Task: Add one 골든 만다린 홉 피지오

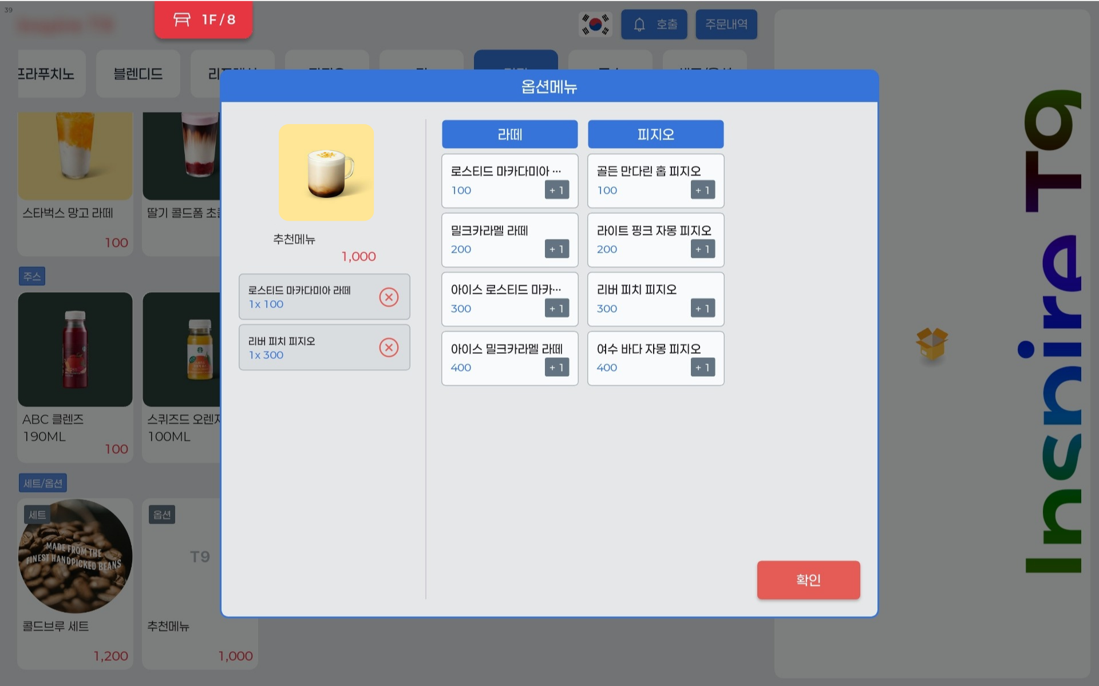Action: coord(702,190)
